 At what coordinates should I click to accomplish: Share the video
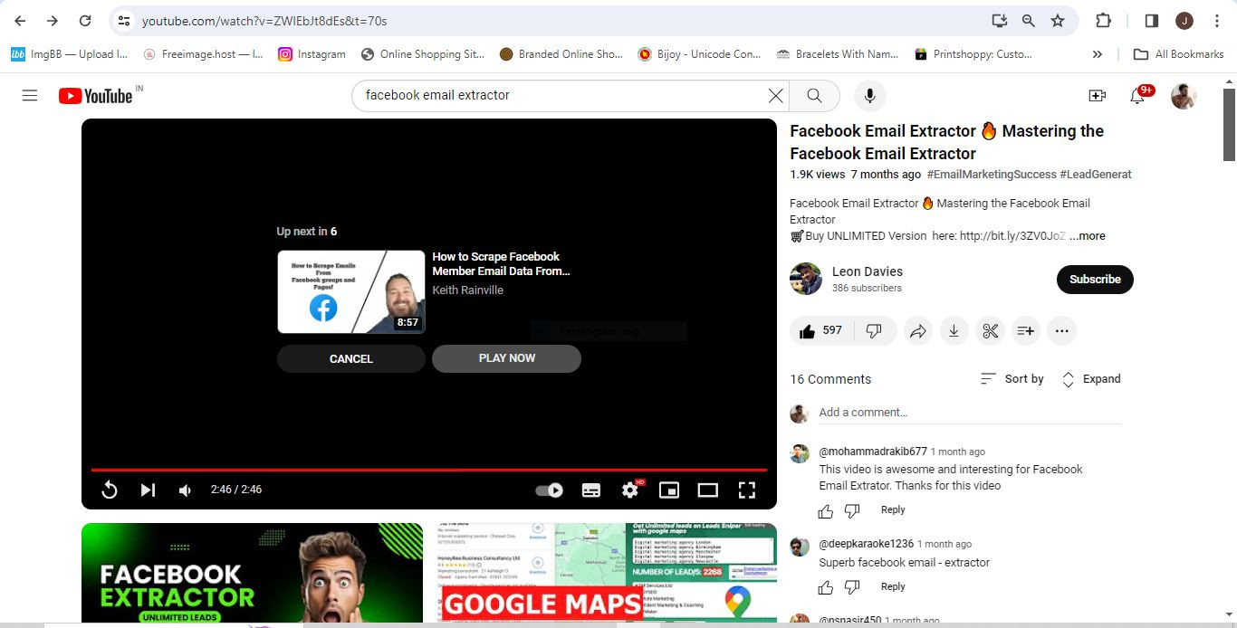pyautogui.click(x=917, y=331)
